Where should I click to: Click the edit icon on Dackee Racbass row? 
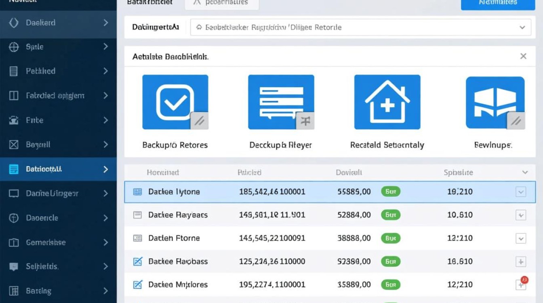coord(138,261)
